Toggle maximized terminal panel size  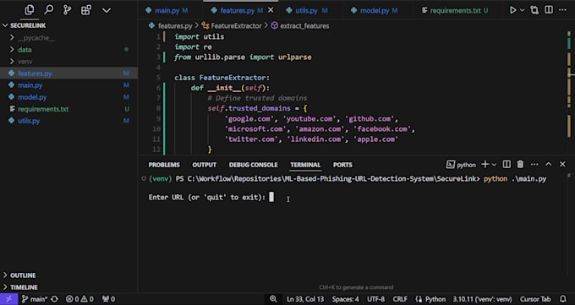[548, 164]
